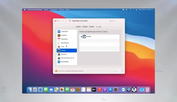Show all preferences with the grid button
The image size is (177, 102).
[70, 21]
